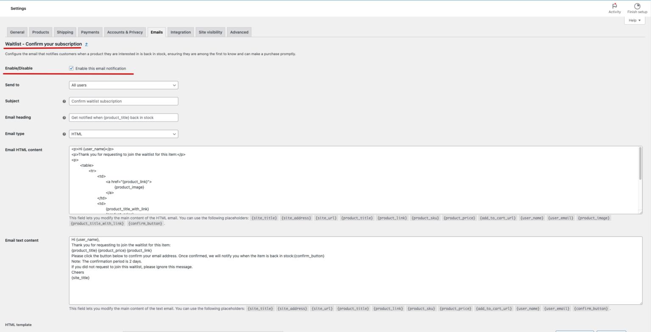Viewport: 651px width, 332px height.
Task: Click inside the Email text content textarea
Action: (355, 288)
